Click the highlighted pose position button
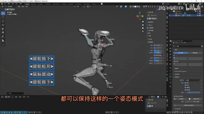 pos(181,53)
